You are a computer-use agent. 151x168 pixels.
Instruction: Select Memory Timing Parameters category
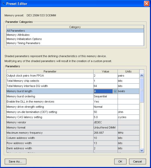[x=75, y=43]
